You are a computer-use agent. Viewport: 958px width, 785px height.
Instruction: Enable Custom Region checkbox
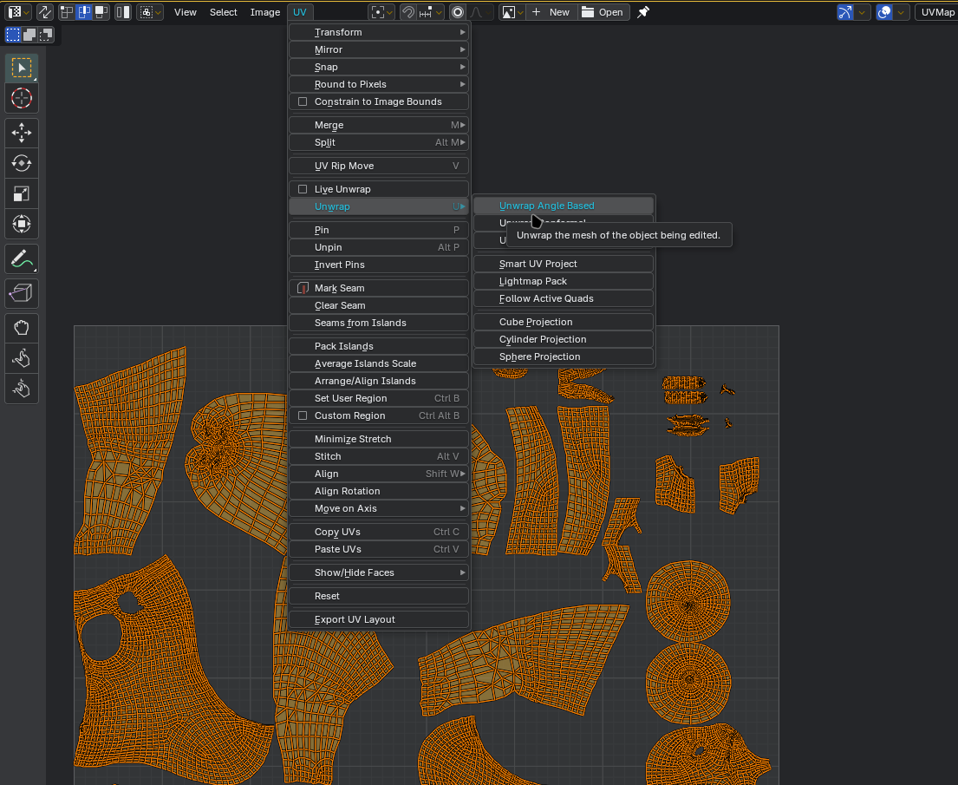303,415
